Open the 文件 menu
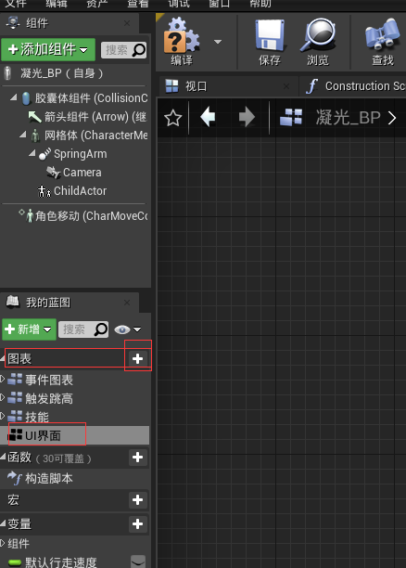Screen dimensions: 406x568 pos(16,4)
